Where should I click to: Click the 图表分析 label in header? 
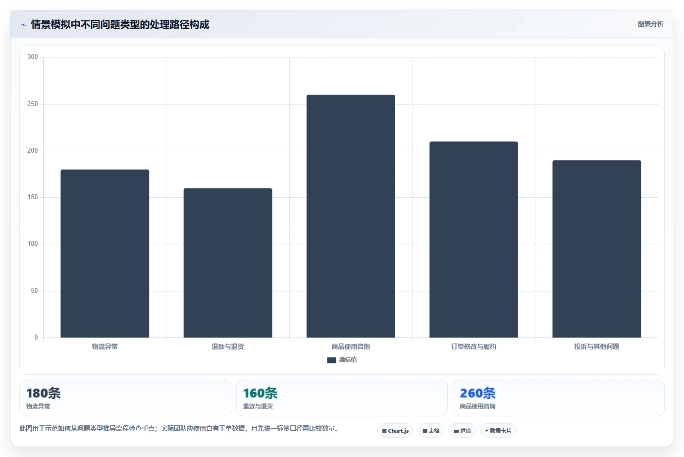pyautogui.click(x=650, y=24)
